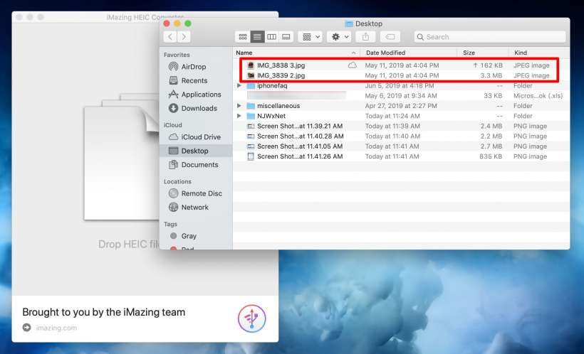Screen dimensions: 584x354
Task: Click the Edit Tags toolbar button
Action: (390, 37)
